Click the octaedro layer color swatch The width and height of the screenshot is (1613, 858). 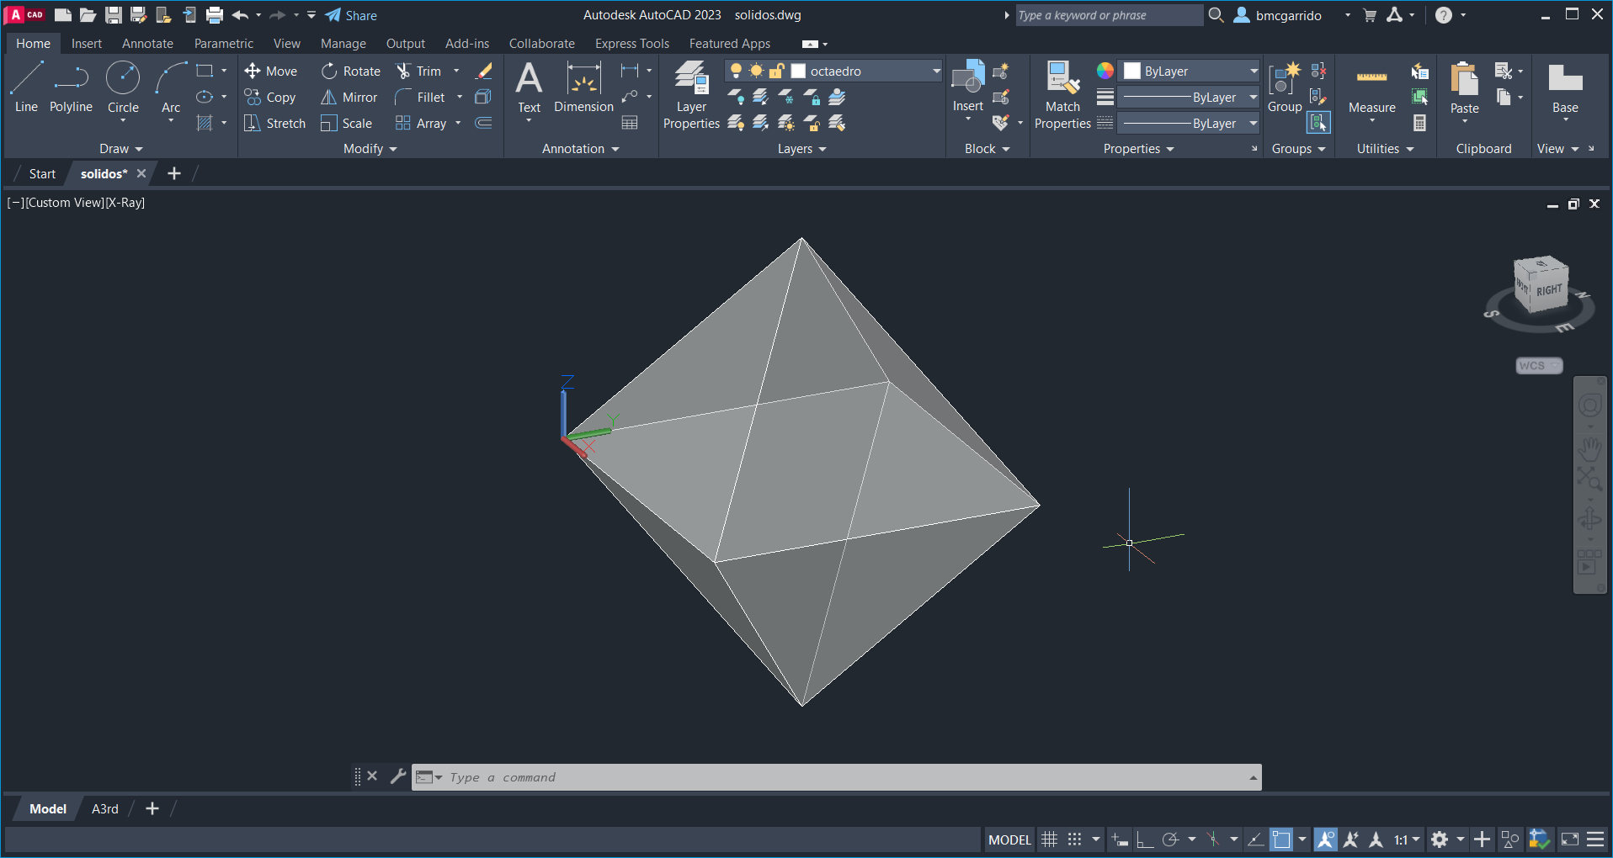tap(799, 71)
